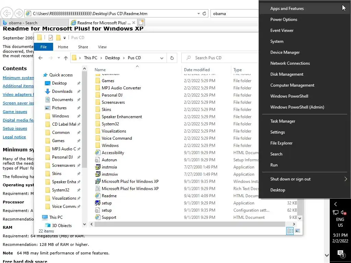The image size is (351, 263).
Task: Open IE address bar autocomplete dropdown
Action: [198, 13]
